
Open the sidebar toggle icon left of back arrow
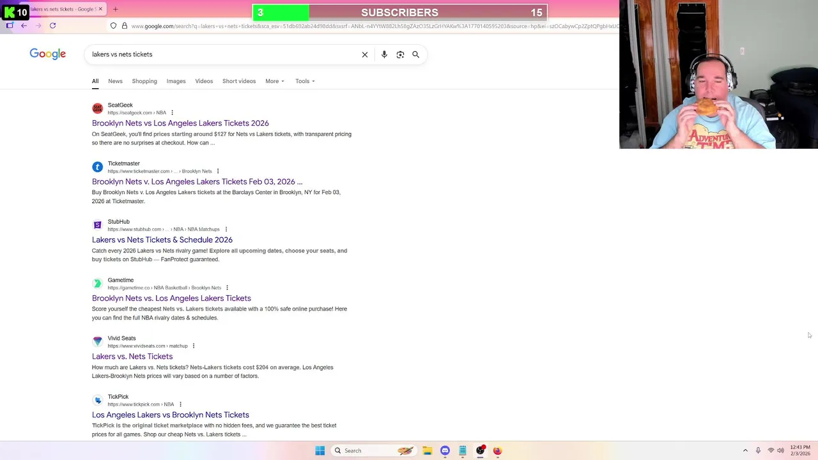10,26
